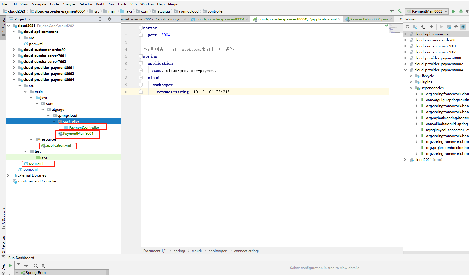Viewport: 469px width, 275px height.
Task: Expand cloud-eureka-server7001 in Project tree
Action: click(14, 56)
